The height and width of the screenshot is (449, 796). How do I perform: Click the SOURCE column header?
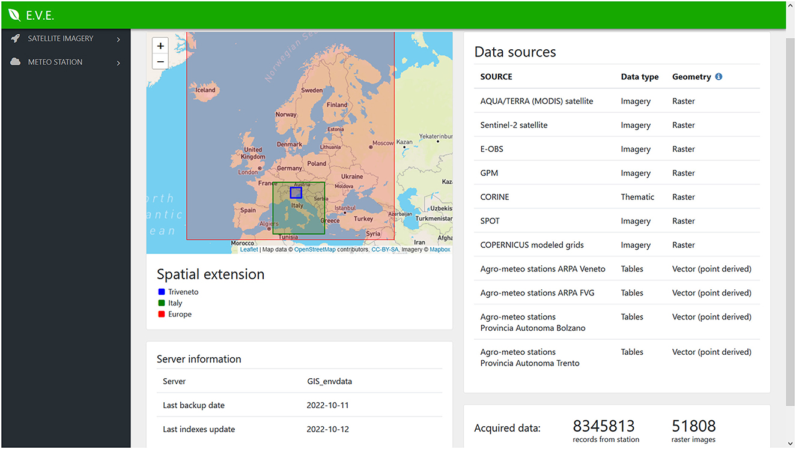[496, 77]
